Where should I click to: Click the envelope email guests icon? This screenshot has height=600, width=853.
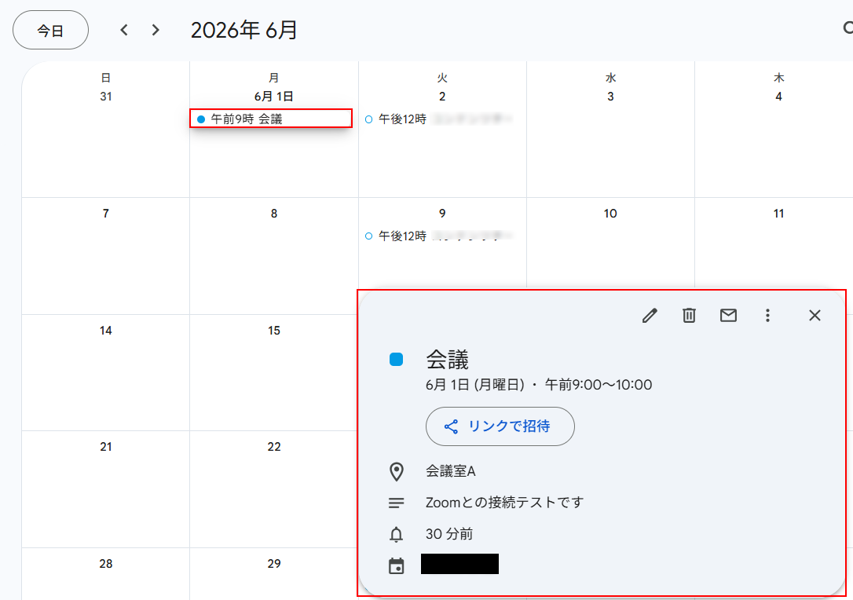click(728, 316)
